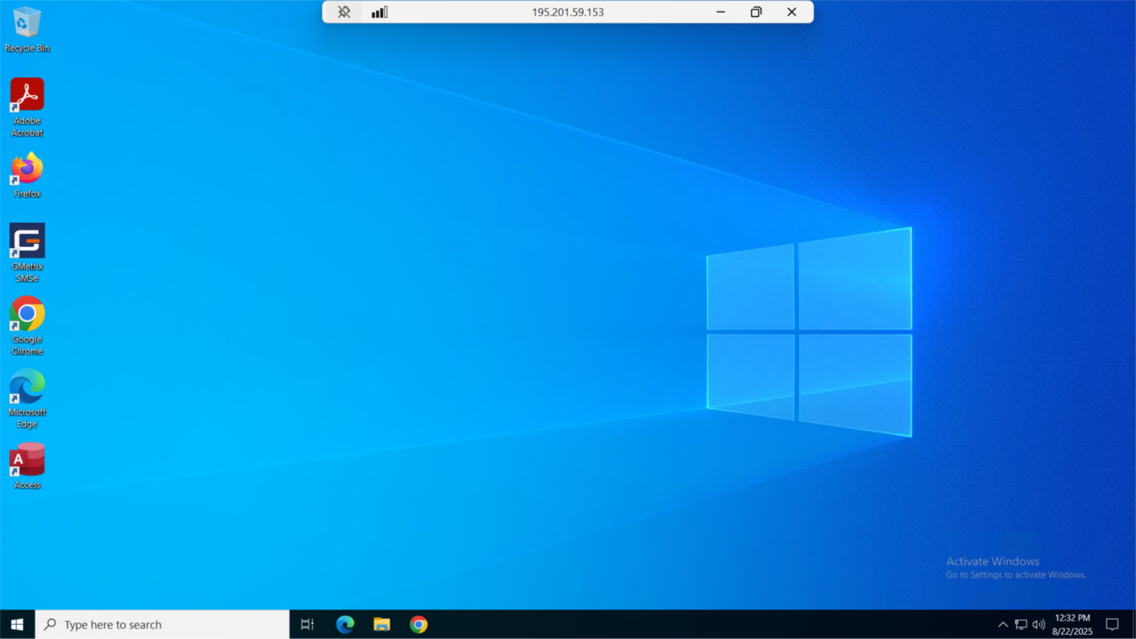Open Task View from the taskbar
This screenshot has width=1136, height=639.
tap(307, 624)
